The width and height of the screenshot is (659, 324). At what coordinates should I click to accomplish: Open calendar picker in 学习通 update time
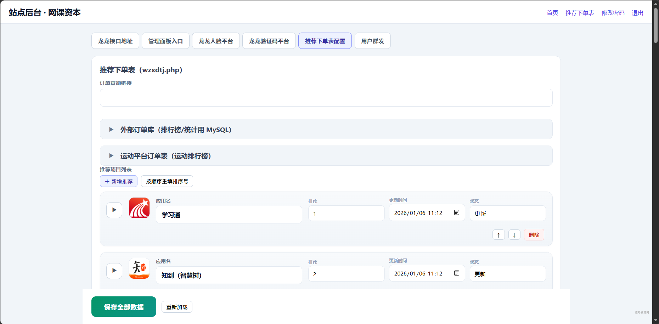pyautogui.click(x=457, y=213)
